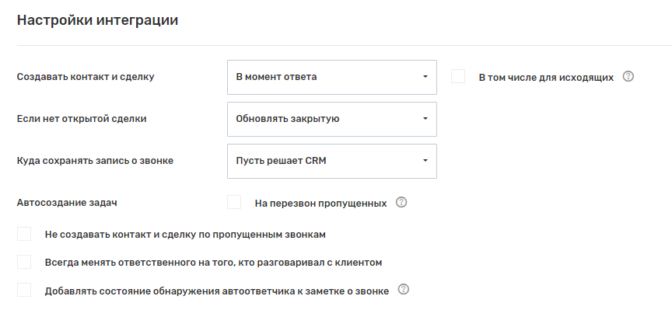Click 'Создавать контакт и сделку' label
Image resolution: width=672 pixels, height=324 pixels.
tap(86, 77)
